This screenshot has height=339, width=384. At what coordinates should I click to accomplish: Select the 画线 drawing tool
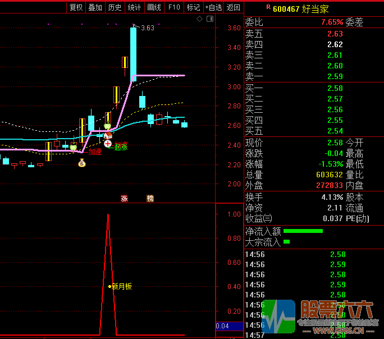[154, 7]
